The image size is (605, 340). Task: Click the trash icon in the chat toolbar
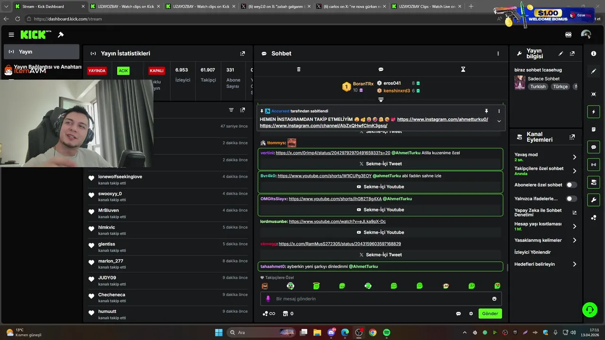pyautogui.click(x=299, y=69)
